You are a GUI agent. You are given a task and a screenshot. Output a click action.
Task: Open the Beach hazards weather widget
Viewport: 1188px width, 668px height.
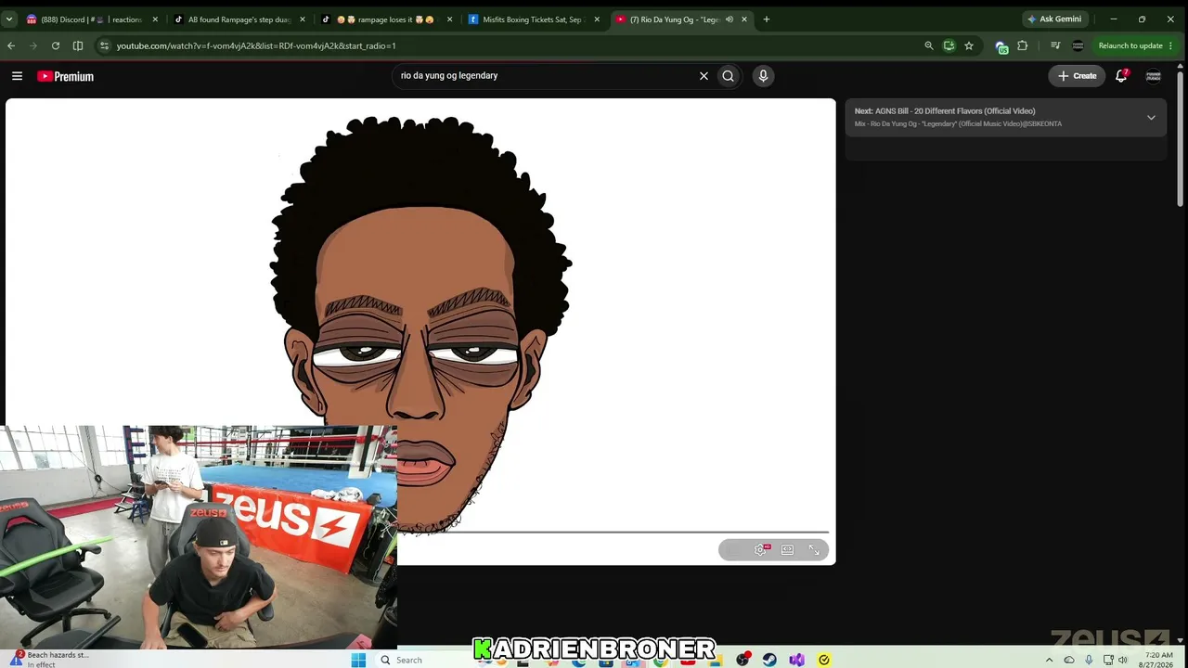(x=48, y=660)
